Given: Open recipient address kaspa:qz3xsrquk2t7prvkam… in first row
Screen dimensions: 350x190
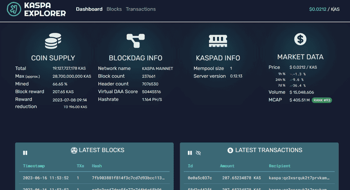Looking at the screenshot, I should click(x=299, y=178).
